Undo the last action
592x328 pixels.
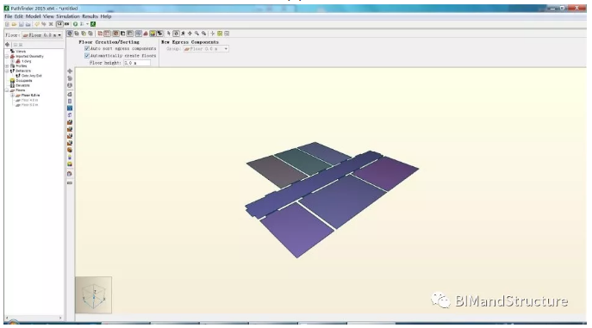click(37, 24)
